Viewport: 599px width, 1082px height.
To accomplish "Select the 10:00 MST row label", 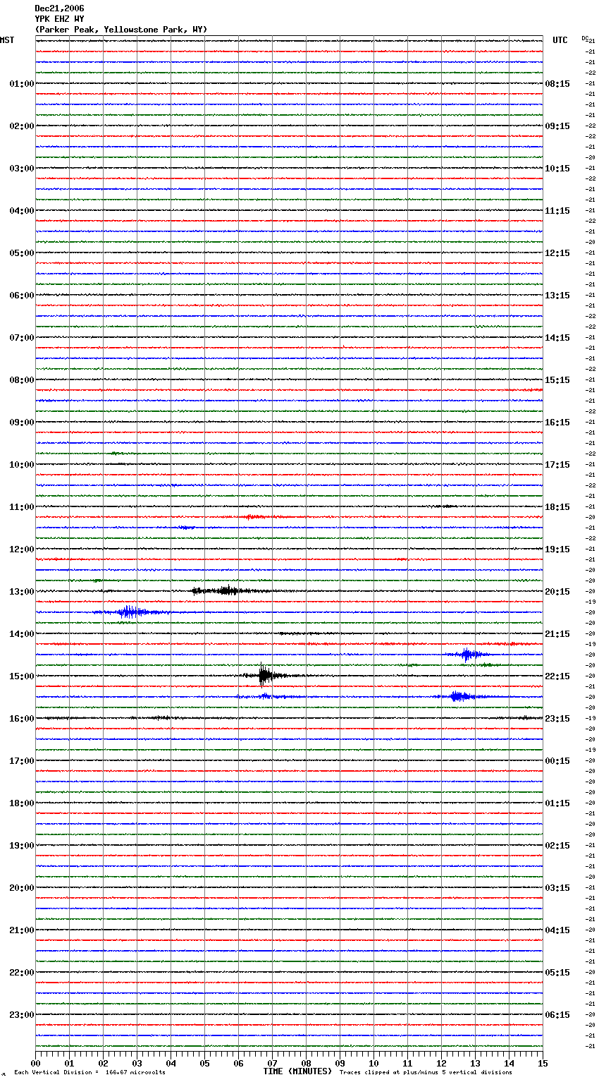I will coord(22,465).
